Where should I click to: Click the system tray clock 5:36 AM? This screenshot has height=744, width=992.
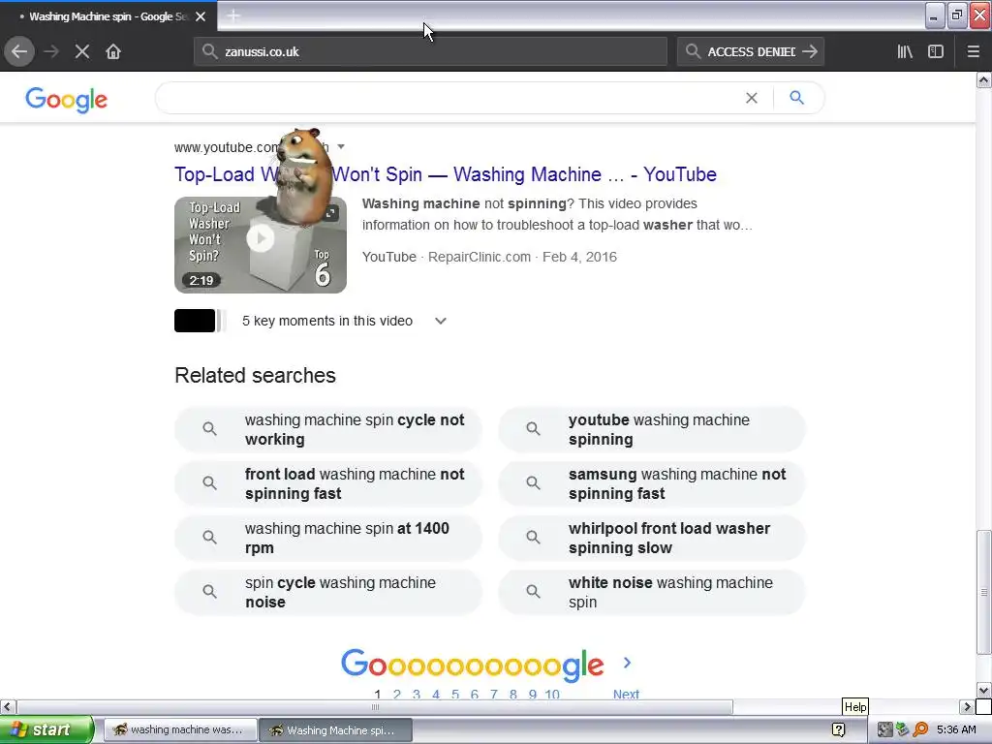coord(956,729)
